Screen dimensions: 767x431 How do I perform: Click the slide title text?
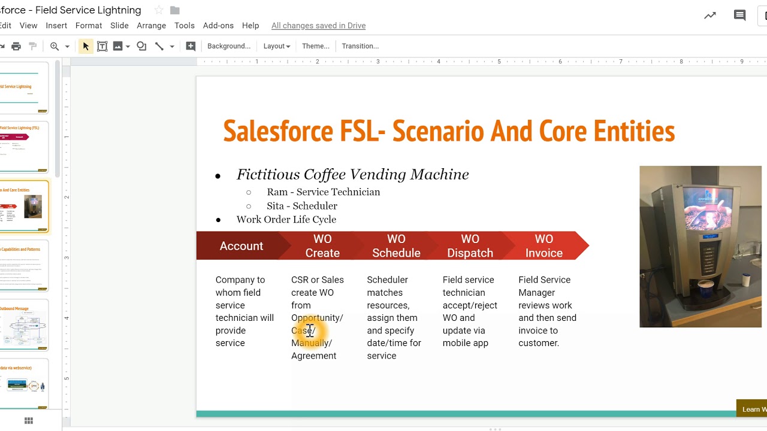[449, 130]
